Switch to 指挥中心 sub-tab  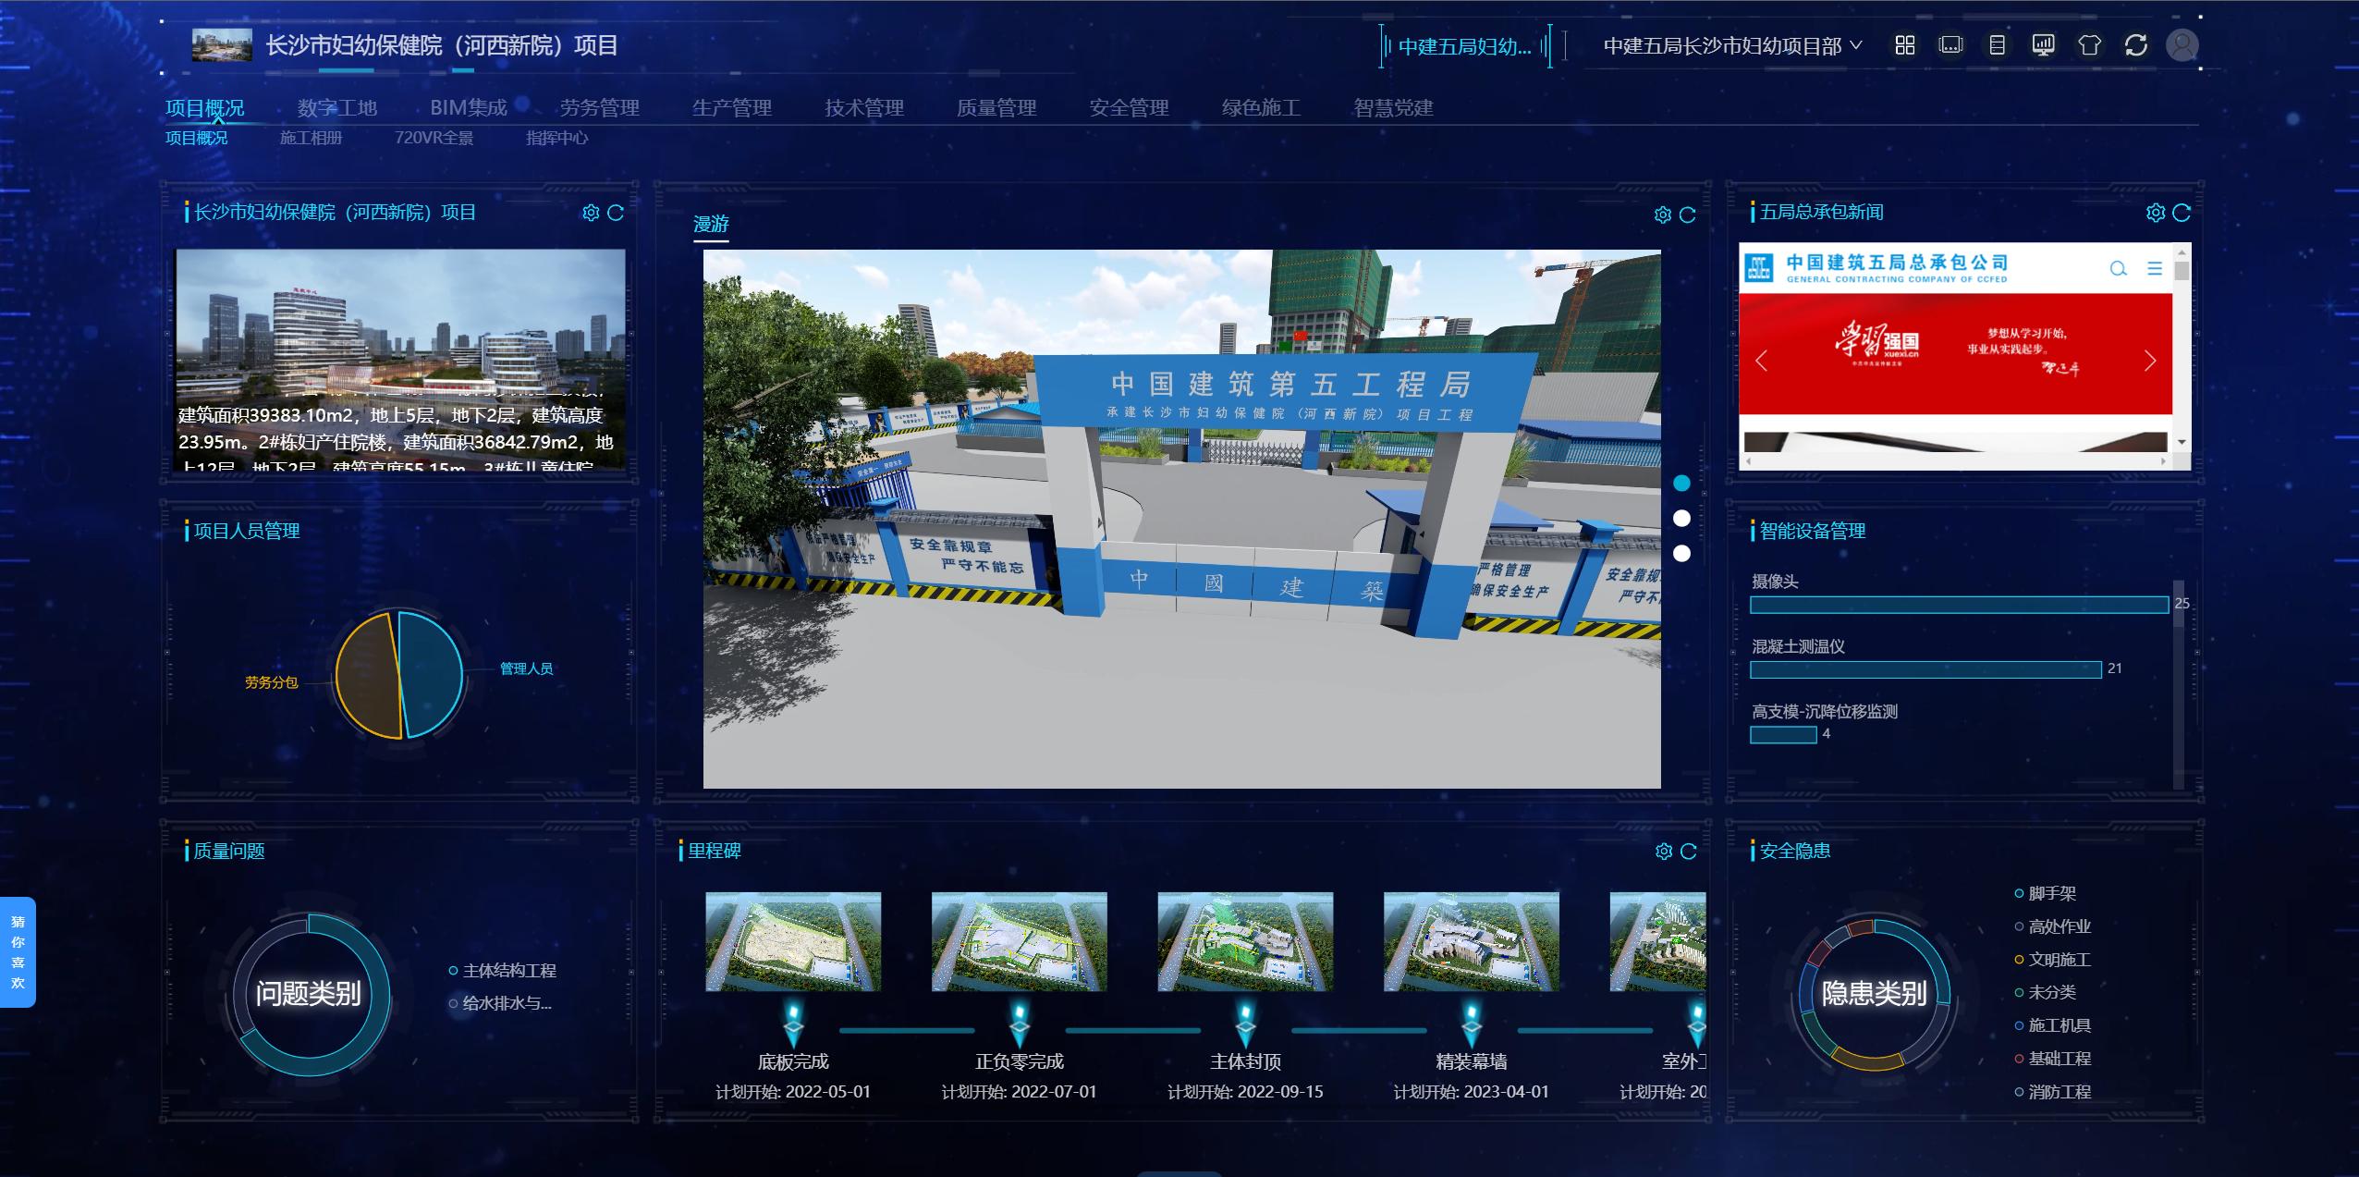click(556, 138)
